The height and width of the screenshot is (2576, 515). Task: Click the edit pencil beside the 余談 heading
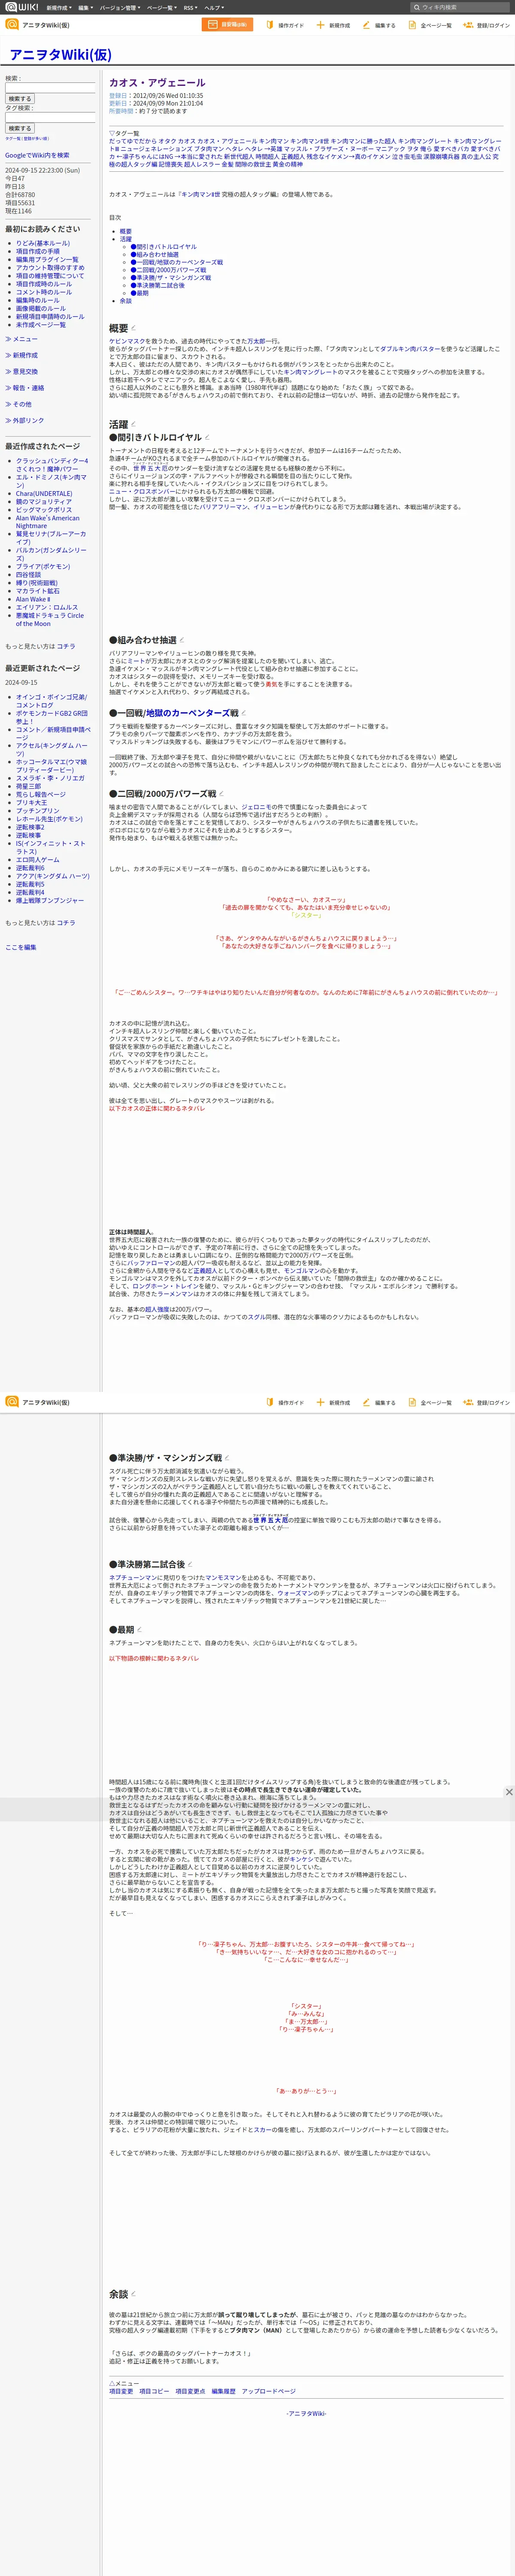point(133,2294)
